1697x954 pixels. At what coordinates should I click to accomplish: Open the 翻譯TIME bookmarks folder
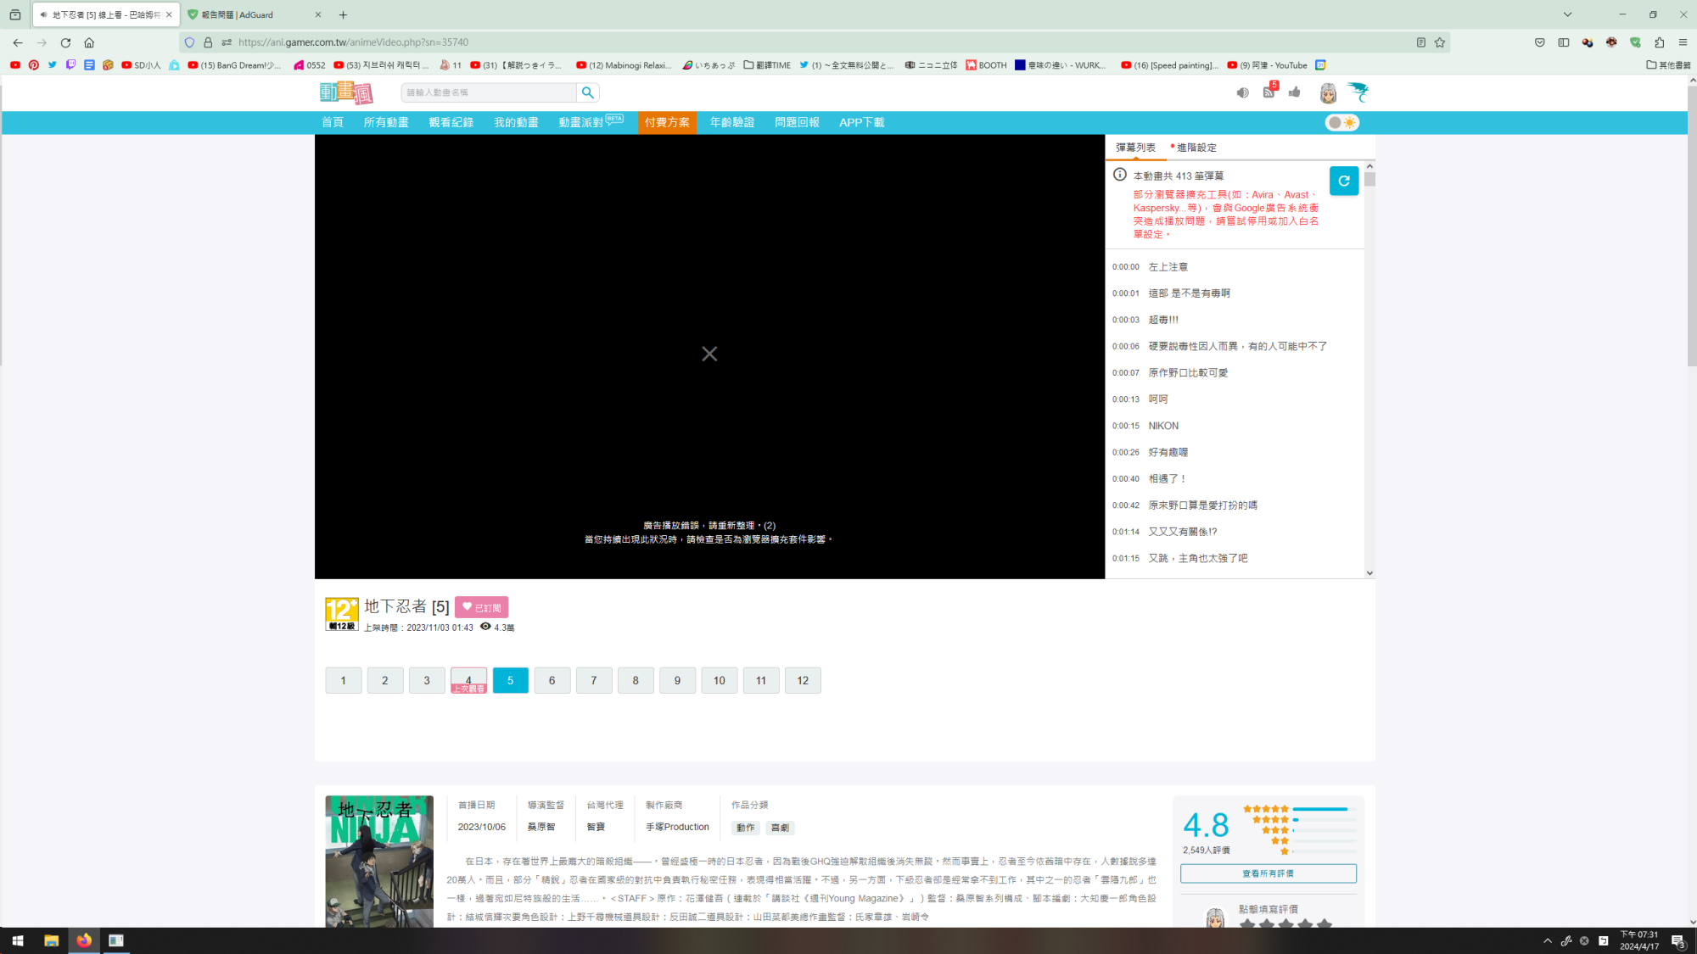click(767, 65)
